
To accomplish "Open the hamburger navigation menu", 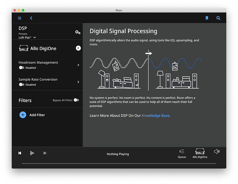I will 20,18.
